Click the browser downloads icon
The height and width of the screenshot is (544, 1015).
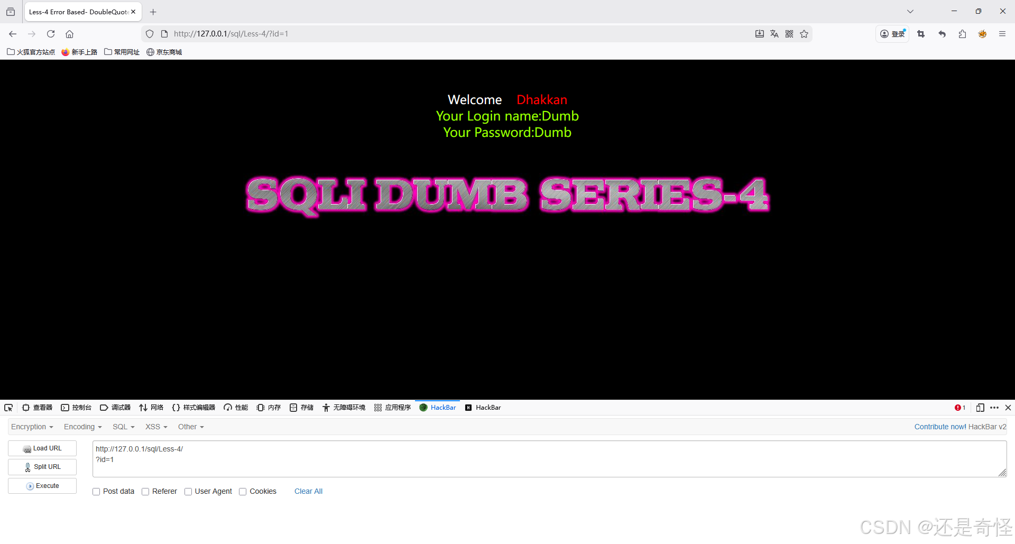click(x=759, y=33)
